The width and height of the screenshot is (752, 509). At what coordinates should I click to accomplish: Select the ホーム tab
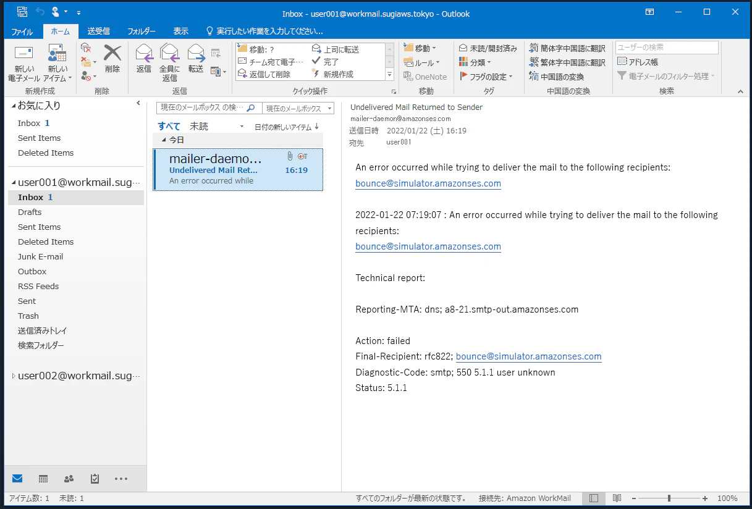coord(61,31)
